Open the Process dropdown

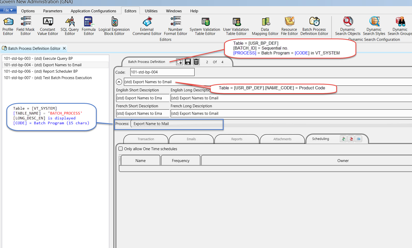pos(177,124)
